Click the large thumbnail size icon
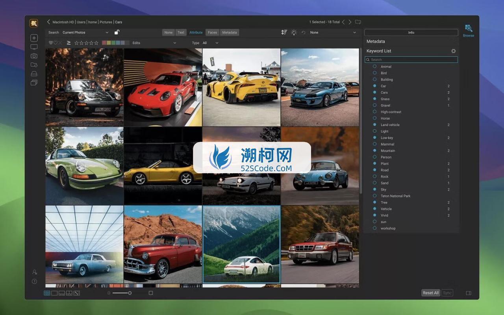The width and height of the screenshot is (504, 315). pyautogui.click(x=151, y=293)
